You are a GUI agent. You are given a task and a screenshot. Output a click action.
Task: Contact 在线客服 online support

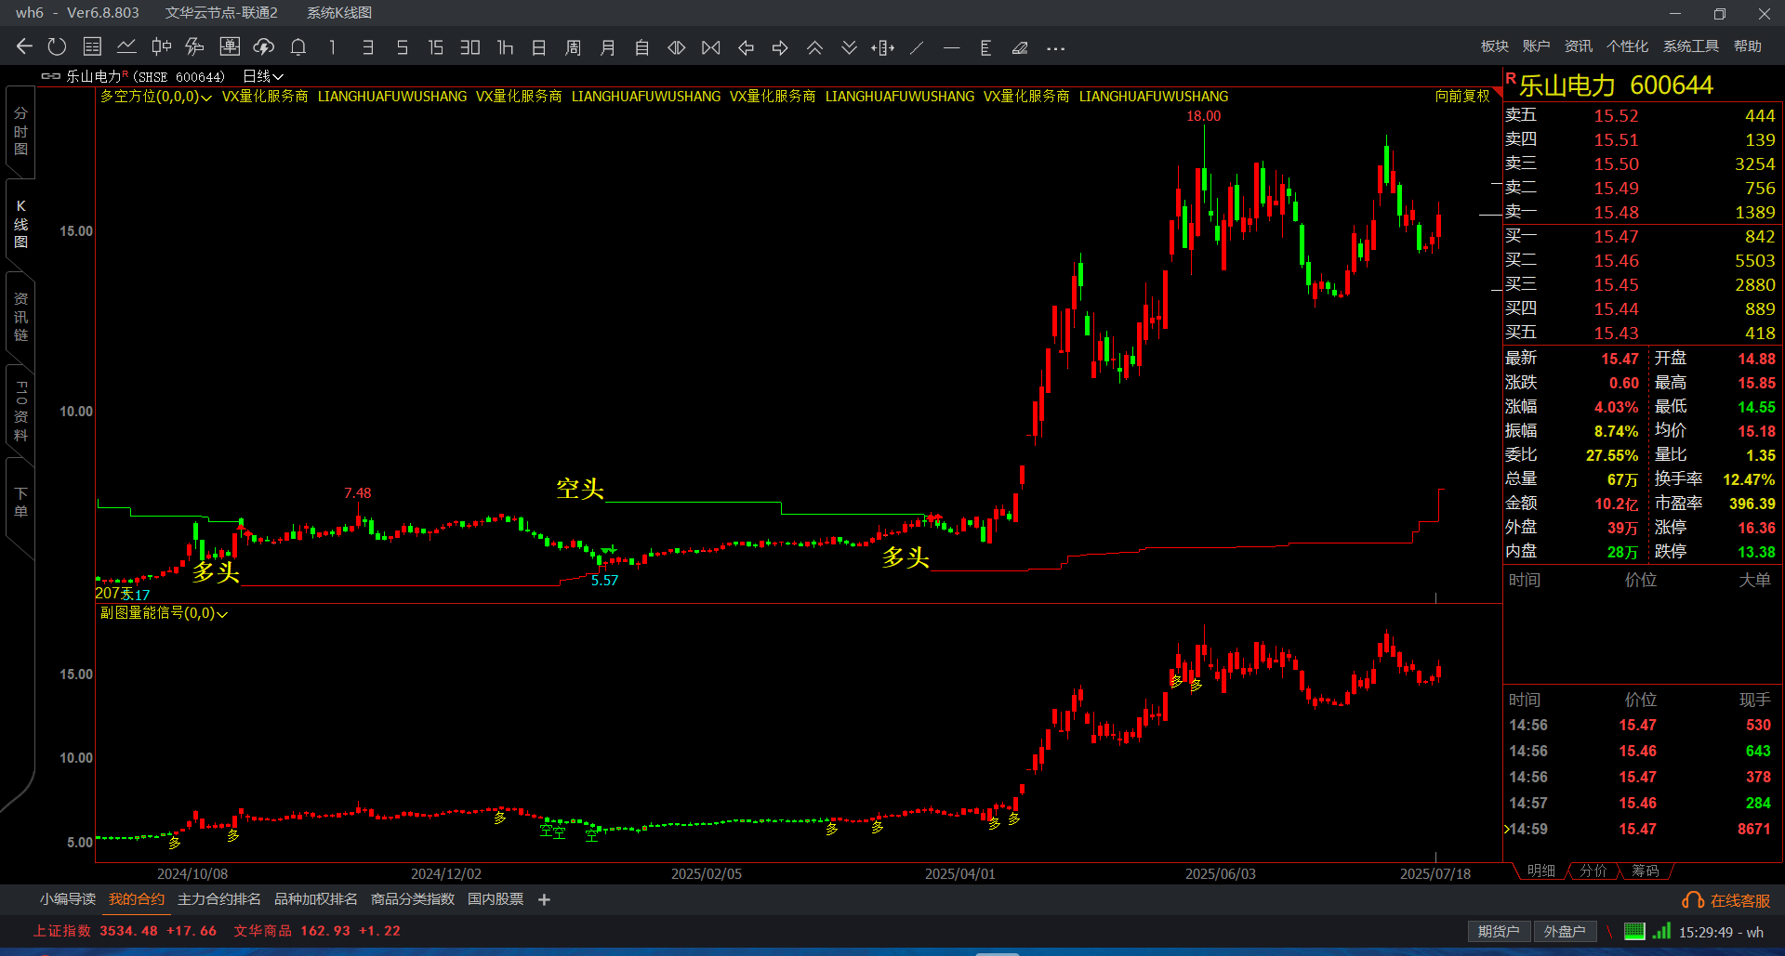[1726, 900]
